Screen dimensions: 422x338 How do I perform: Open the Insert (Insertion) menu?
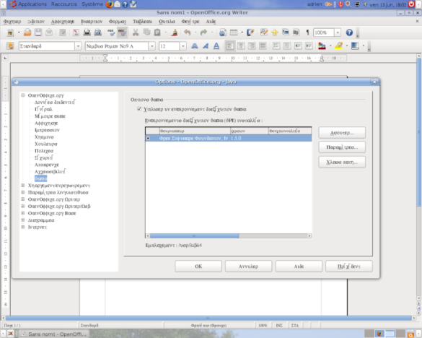point(92,21)
